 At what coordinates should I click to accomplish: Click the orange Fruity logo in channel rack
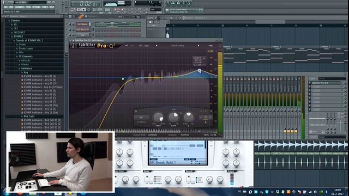click(81, 17)
